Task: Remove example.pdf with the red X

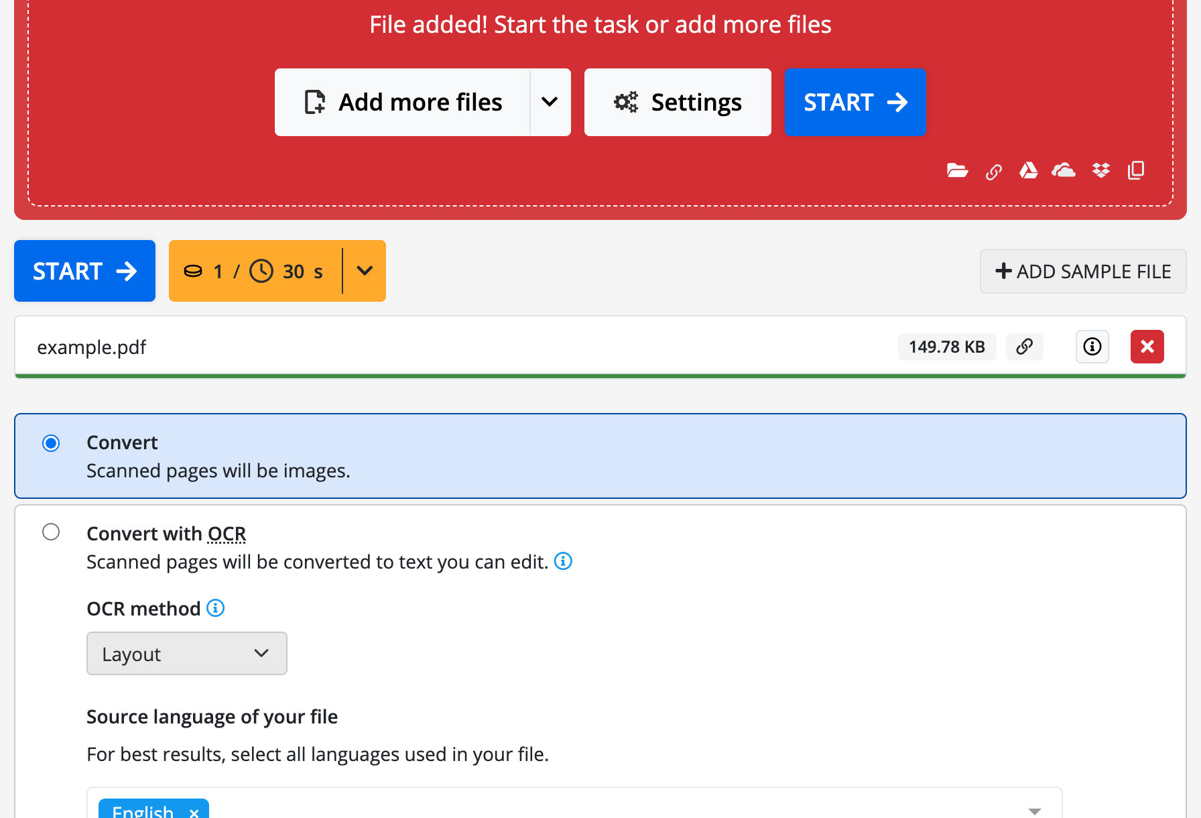Action: point(1147,347)
